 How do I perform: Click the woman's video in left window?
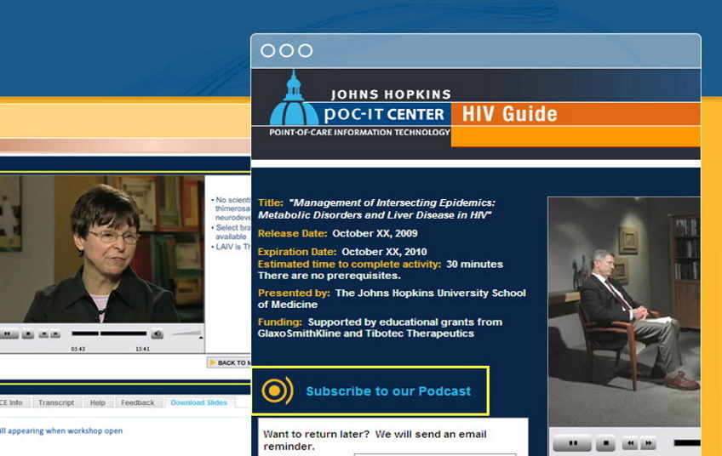[102, 249]
